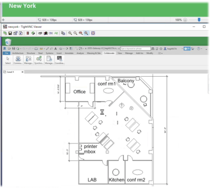Send Ctrl-Alt-Del using the keys icon
Image resolution: width=211 pixels, height=189 pixels.
click(40, 33)
